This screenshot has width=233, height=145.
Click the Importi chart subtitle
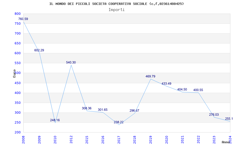[x=116, y=10]
